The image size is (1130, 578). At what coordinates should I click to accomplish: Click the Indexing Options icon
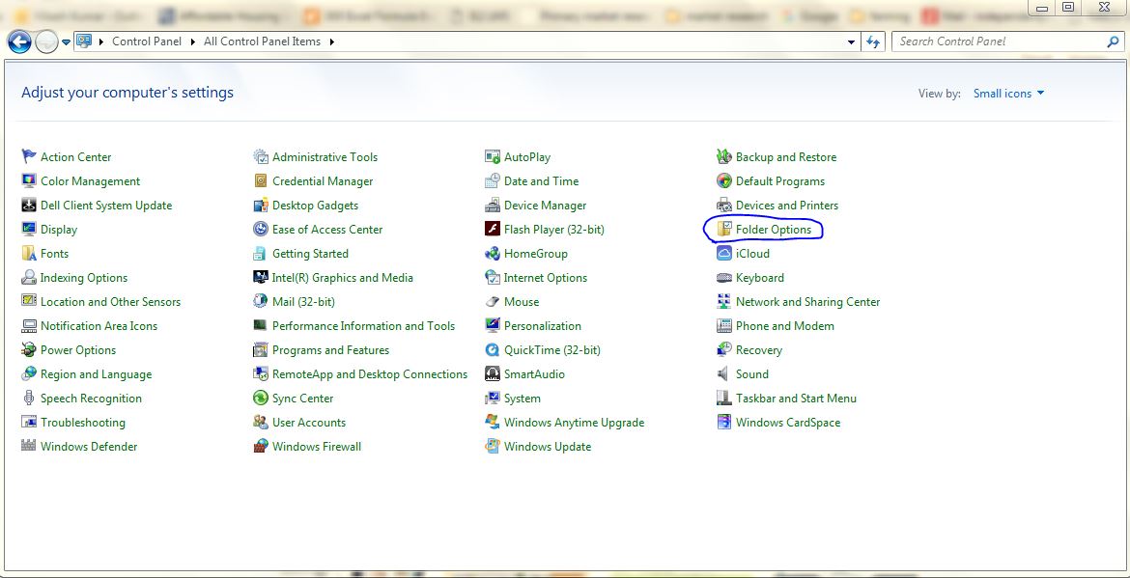click(29, 277)
